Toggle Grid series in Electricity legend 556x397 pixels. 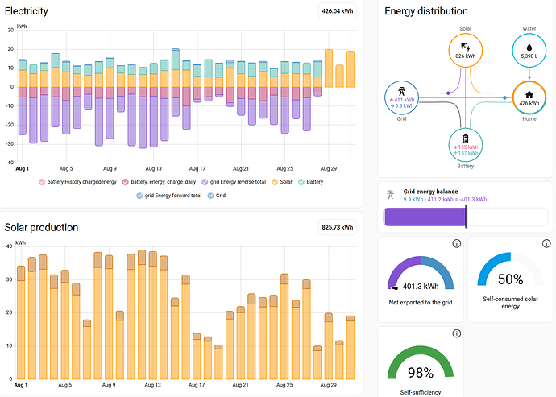[x=217, y=196]
